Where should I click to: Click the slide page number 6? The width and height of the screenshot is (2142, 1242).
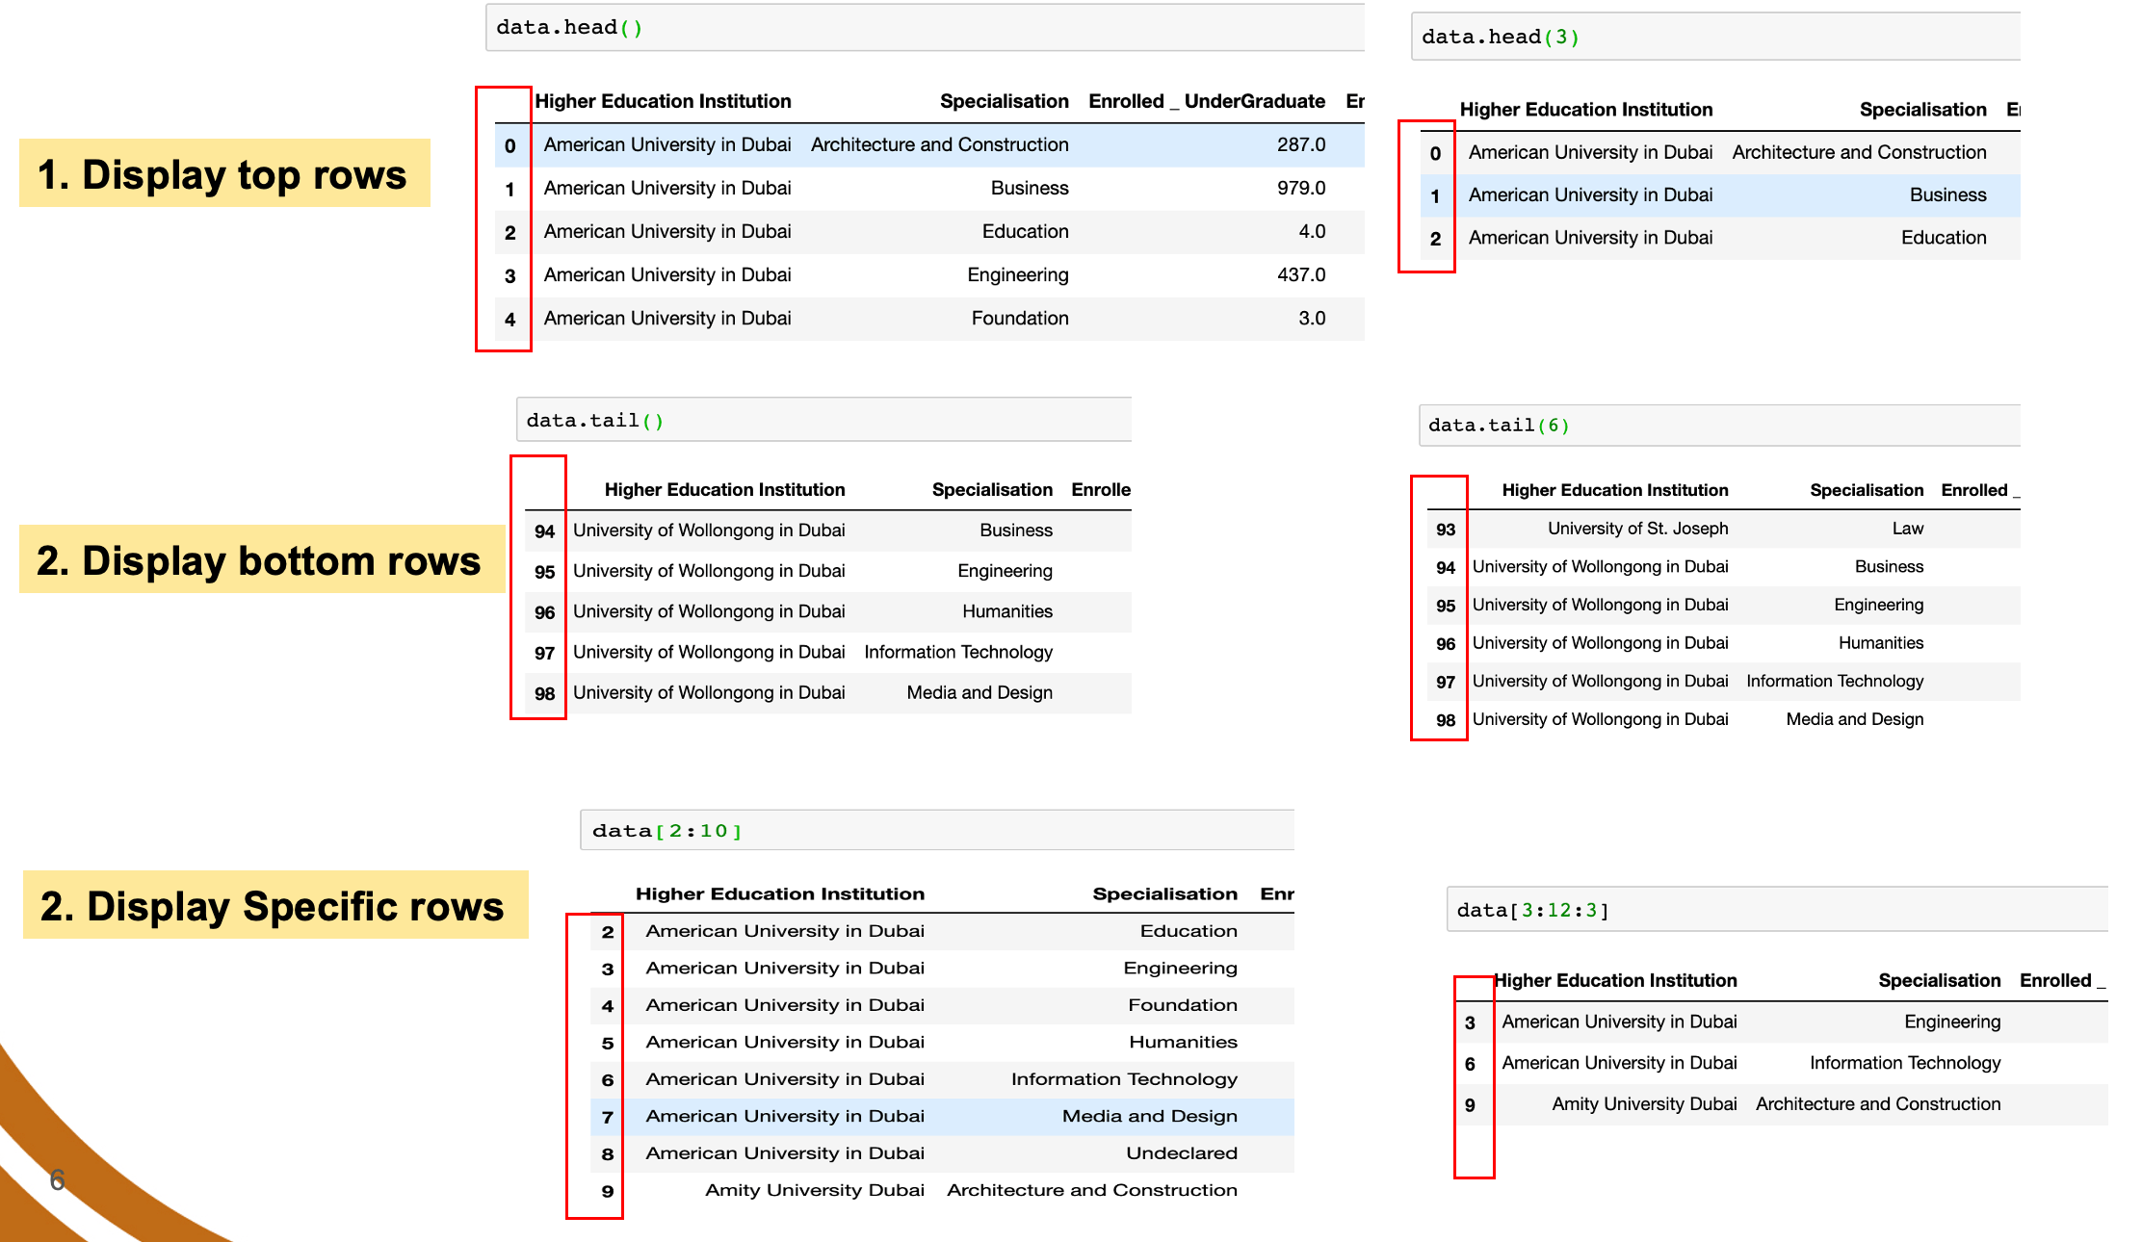coord(58,1179)
